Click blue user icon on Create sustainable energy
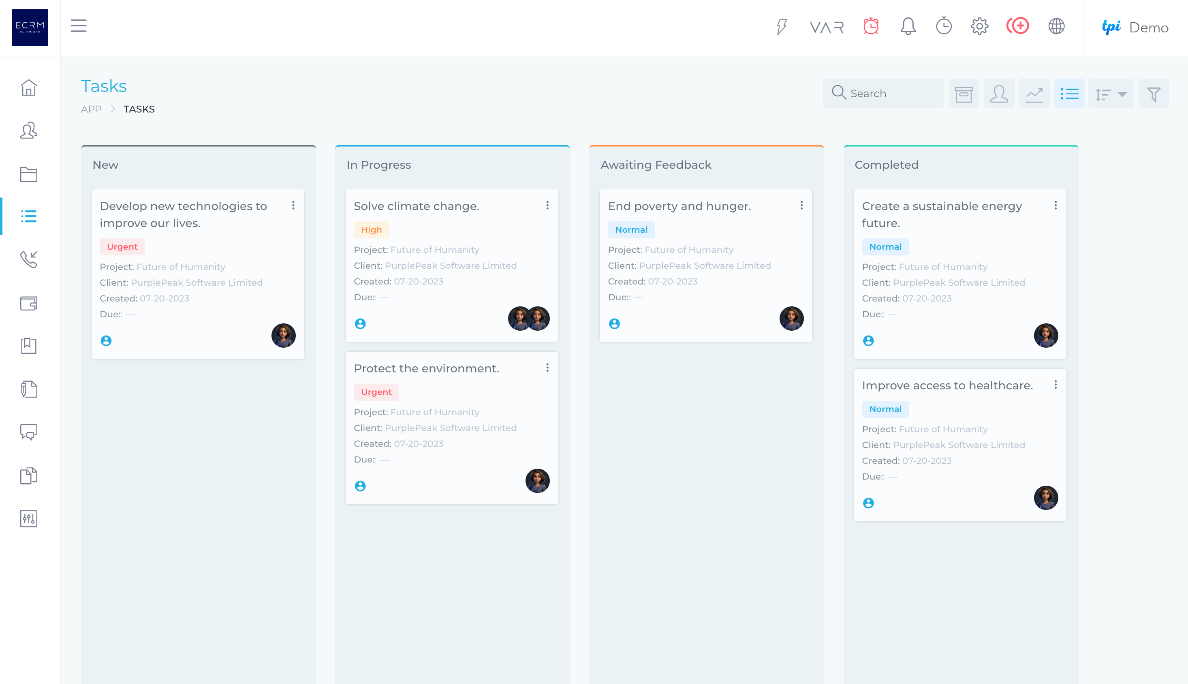Viewport: 1188px width, 684px height. pyautogui.click(x=869, y=341)
